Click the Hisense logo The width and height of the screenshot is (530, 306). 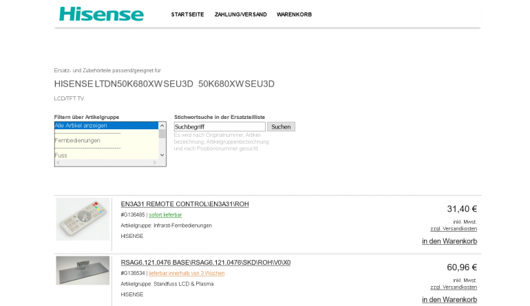(x=101, y=14)
